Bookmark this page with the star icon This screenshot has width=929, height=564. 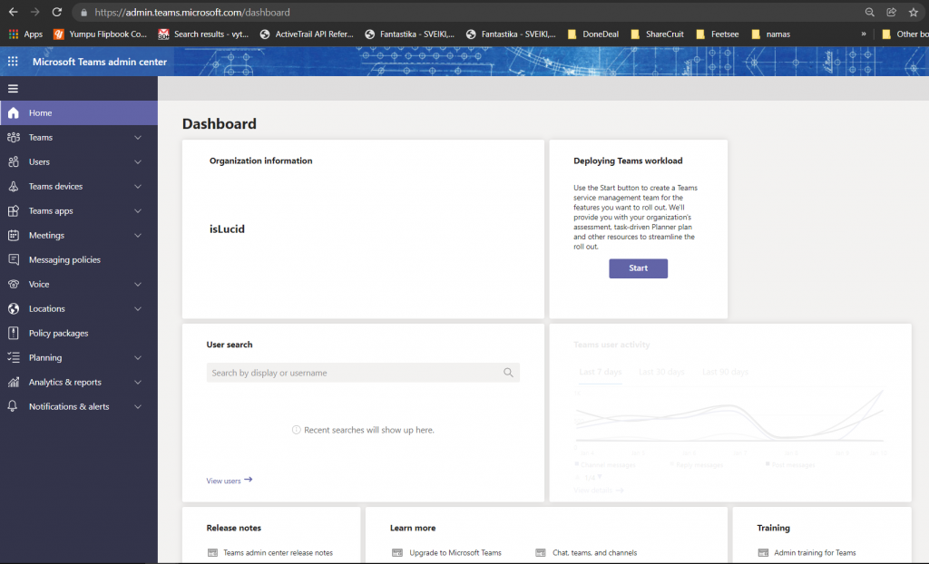click(913, 12)
